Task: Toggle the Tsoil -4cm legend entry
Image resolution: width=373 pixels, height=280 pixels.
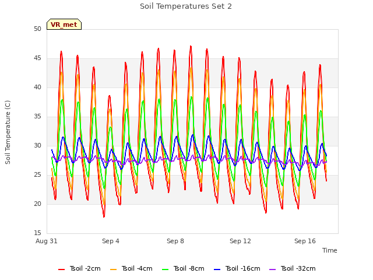Action: coord(131,268)
